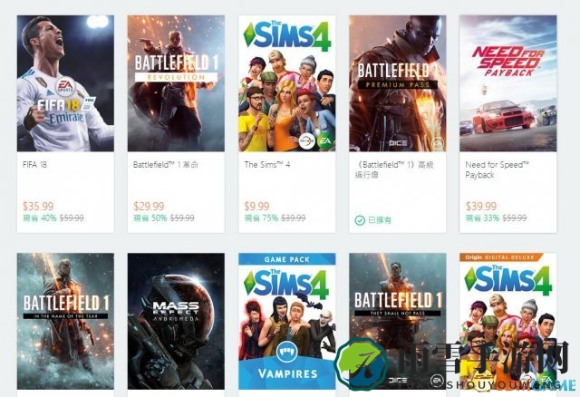This screenshot has width=580, height=397.
Task: Open The Sims 4 Vampires game pack
Action: (287, 321)
